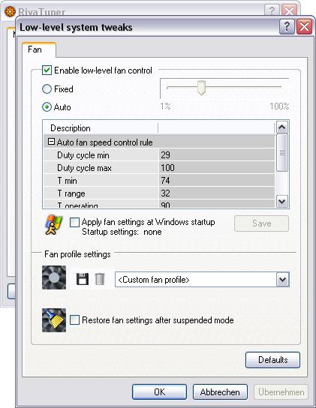Click the list's scroll down arrow
Viewport: 316px width, 408px height.
282,202
